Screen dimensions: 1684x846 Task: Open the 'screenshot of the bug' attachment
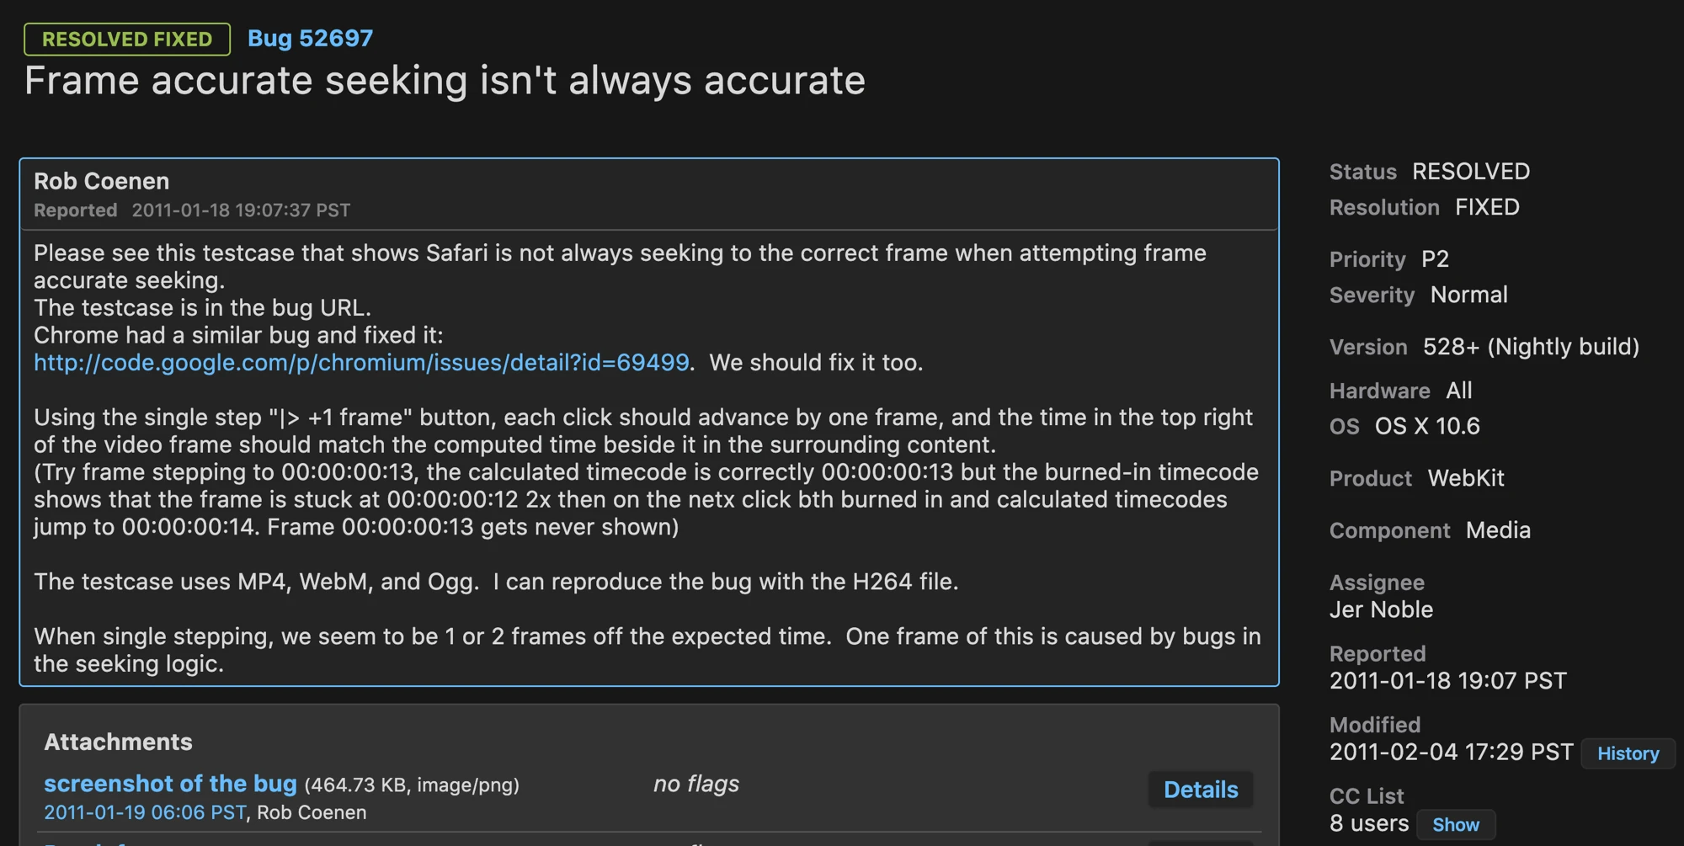[170, 784]
